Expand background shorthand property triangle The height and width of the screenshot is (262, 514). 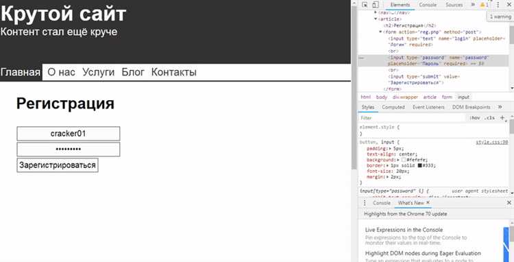coord(399,160)
